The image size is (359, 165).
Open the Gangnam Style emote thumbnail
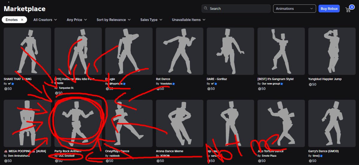281,51
